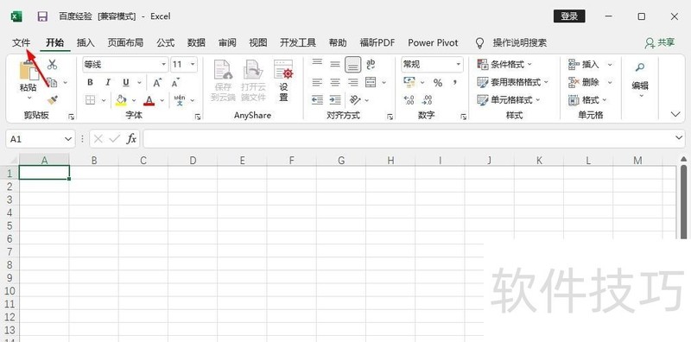Viewport: 691px width, 342px height.
Task: Click the increase indent icon
Action: pos(335,100)
